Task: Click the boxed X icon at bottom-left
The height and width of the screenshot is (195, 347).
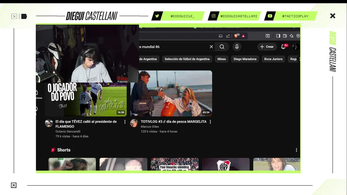Action: tap(14, 185)
